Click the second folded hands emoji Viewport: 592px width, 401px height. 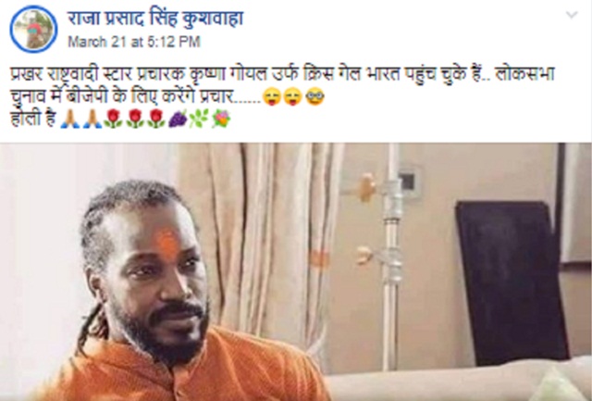coord(92,119)
